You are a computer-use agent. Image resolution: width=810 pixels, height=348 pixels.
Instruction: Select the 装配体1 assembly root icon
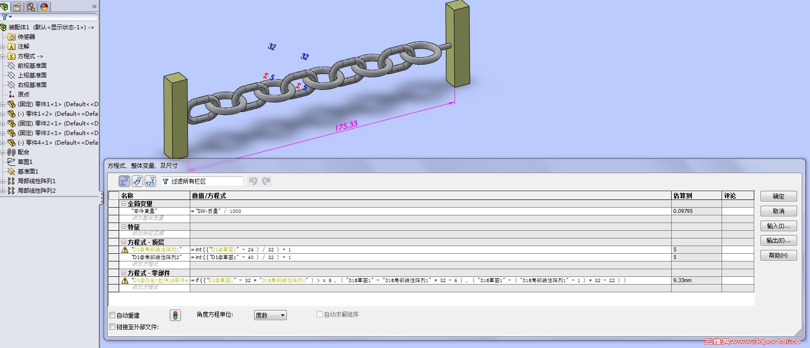(x=3, y=27)
